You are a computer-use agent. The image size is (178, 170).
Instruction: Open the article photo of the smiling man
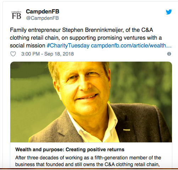[x=91, y=102]
